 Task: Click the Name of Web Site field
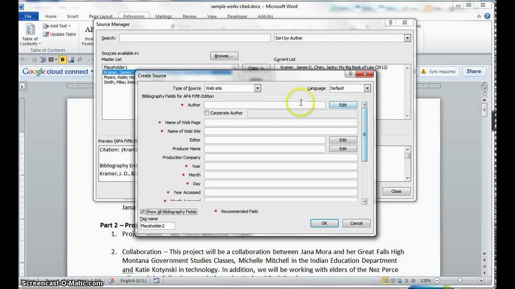(x=280, y=131)
